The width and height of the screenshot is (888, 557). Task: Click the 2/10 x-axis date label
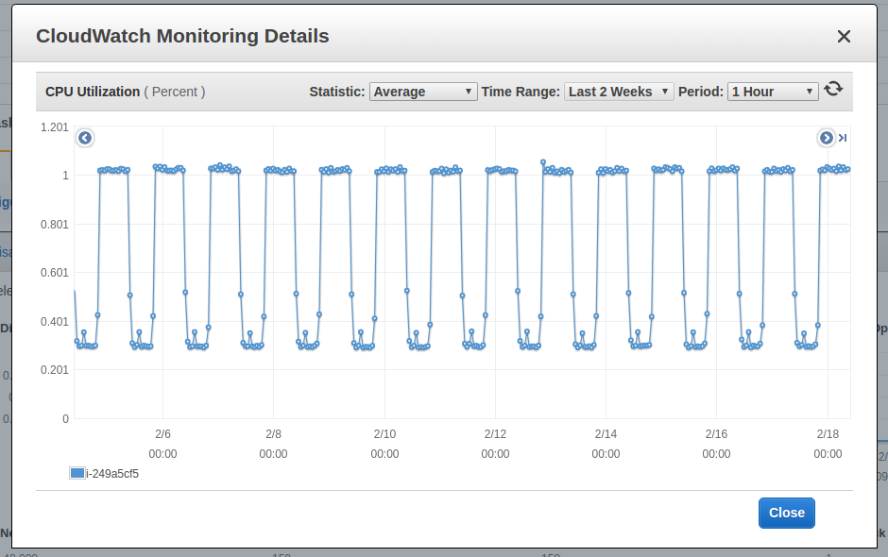[x=384, y=434]
